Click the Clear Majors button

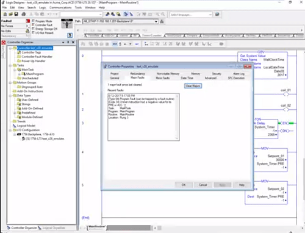(x=193, y=86)
